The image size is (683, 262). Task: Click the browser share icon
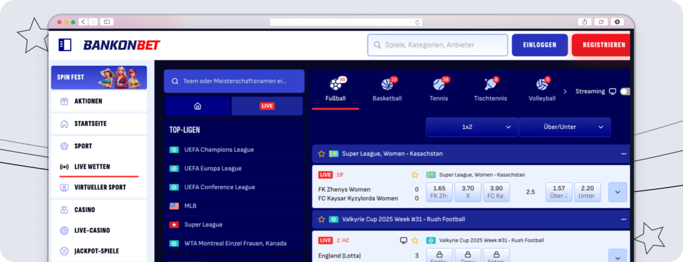[585, 22]
